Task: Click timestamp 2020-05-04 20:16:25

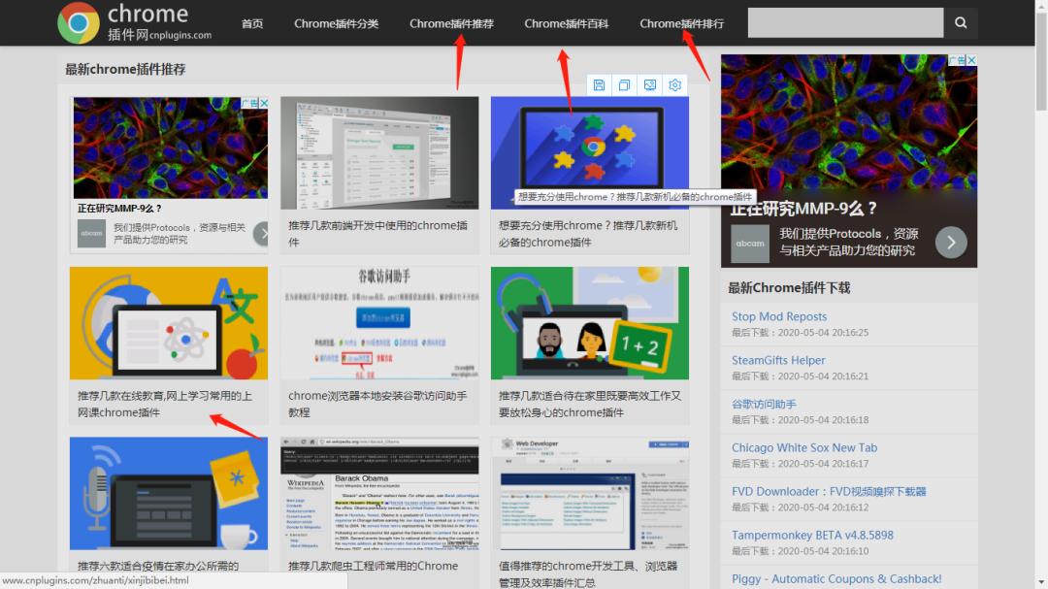Action: click(823, 332)
